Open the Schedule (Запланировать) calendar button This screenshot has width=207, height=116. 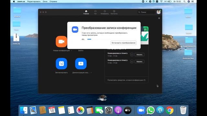tap(61, 64)
